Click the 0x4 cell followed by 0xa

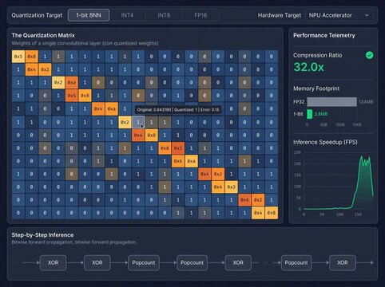tap(98, 109)
